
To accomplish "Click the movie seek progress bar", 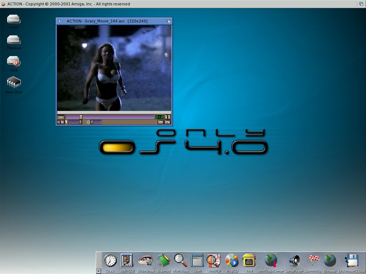I will [110, 117].
